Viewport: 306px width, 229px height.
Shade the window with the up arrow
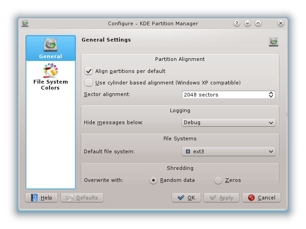pos(258,23)
